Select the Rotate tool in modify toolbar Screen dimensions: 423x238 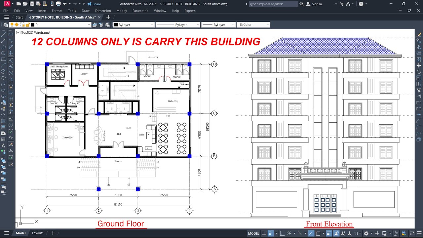click(419, 72)
